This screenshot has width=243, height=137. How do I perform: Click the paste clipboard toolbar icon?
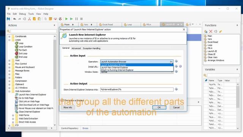[x=39, y=19]
